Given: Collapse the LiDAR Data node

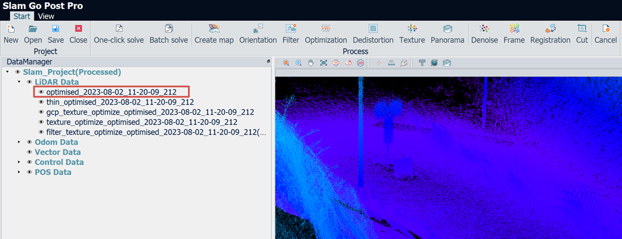Looking at the screenshot, I should (19, 82).
